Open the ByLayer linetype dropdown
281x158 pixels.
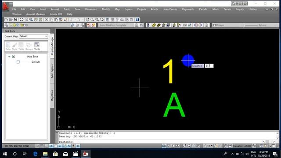coord(261,25)
